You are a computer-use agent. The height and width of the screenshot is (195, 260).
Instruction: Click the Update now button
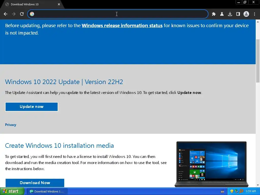pos(31,107)
